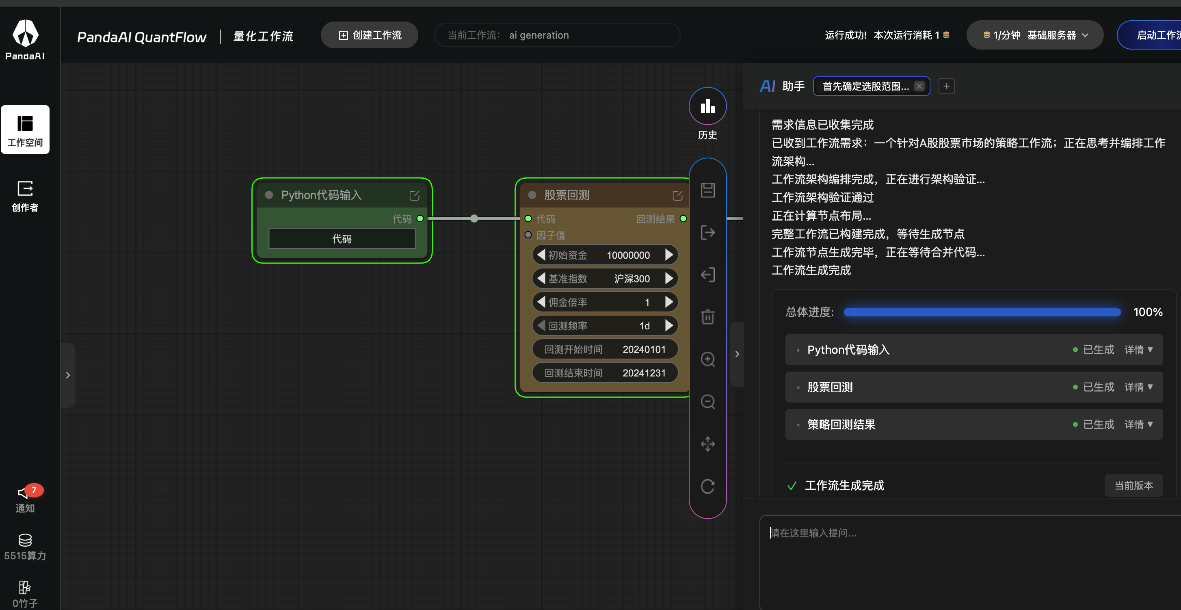The height and width of the screenshot is (610, 1181).
Task: Expand 详情 for 策略回测结果 row
Action: (1139, 424)
